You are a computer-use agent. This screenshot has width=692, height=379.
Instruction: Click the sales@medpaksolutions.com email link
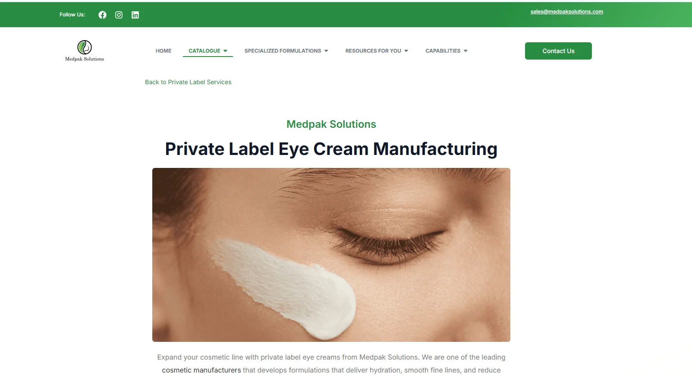567,12
